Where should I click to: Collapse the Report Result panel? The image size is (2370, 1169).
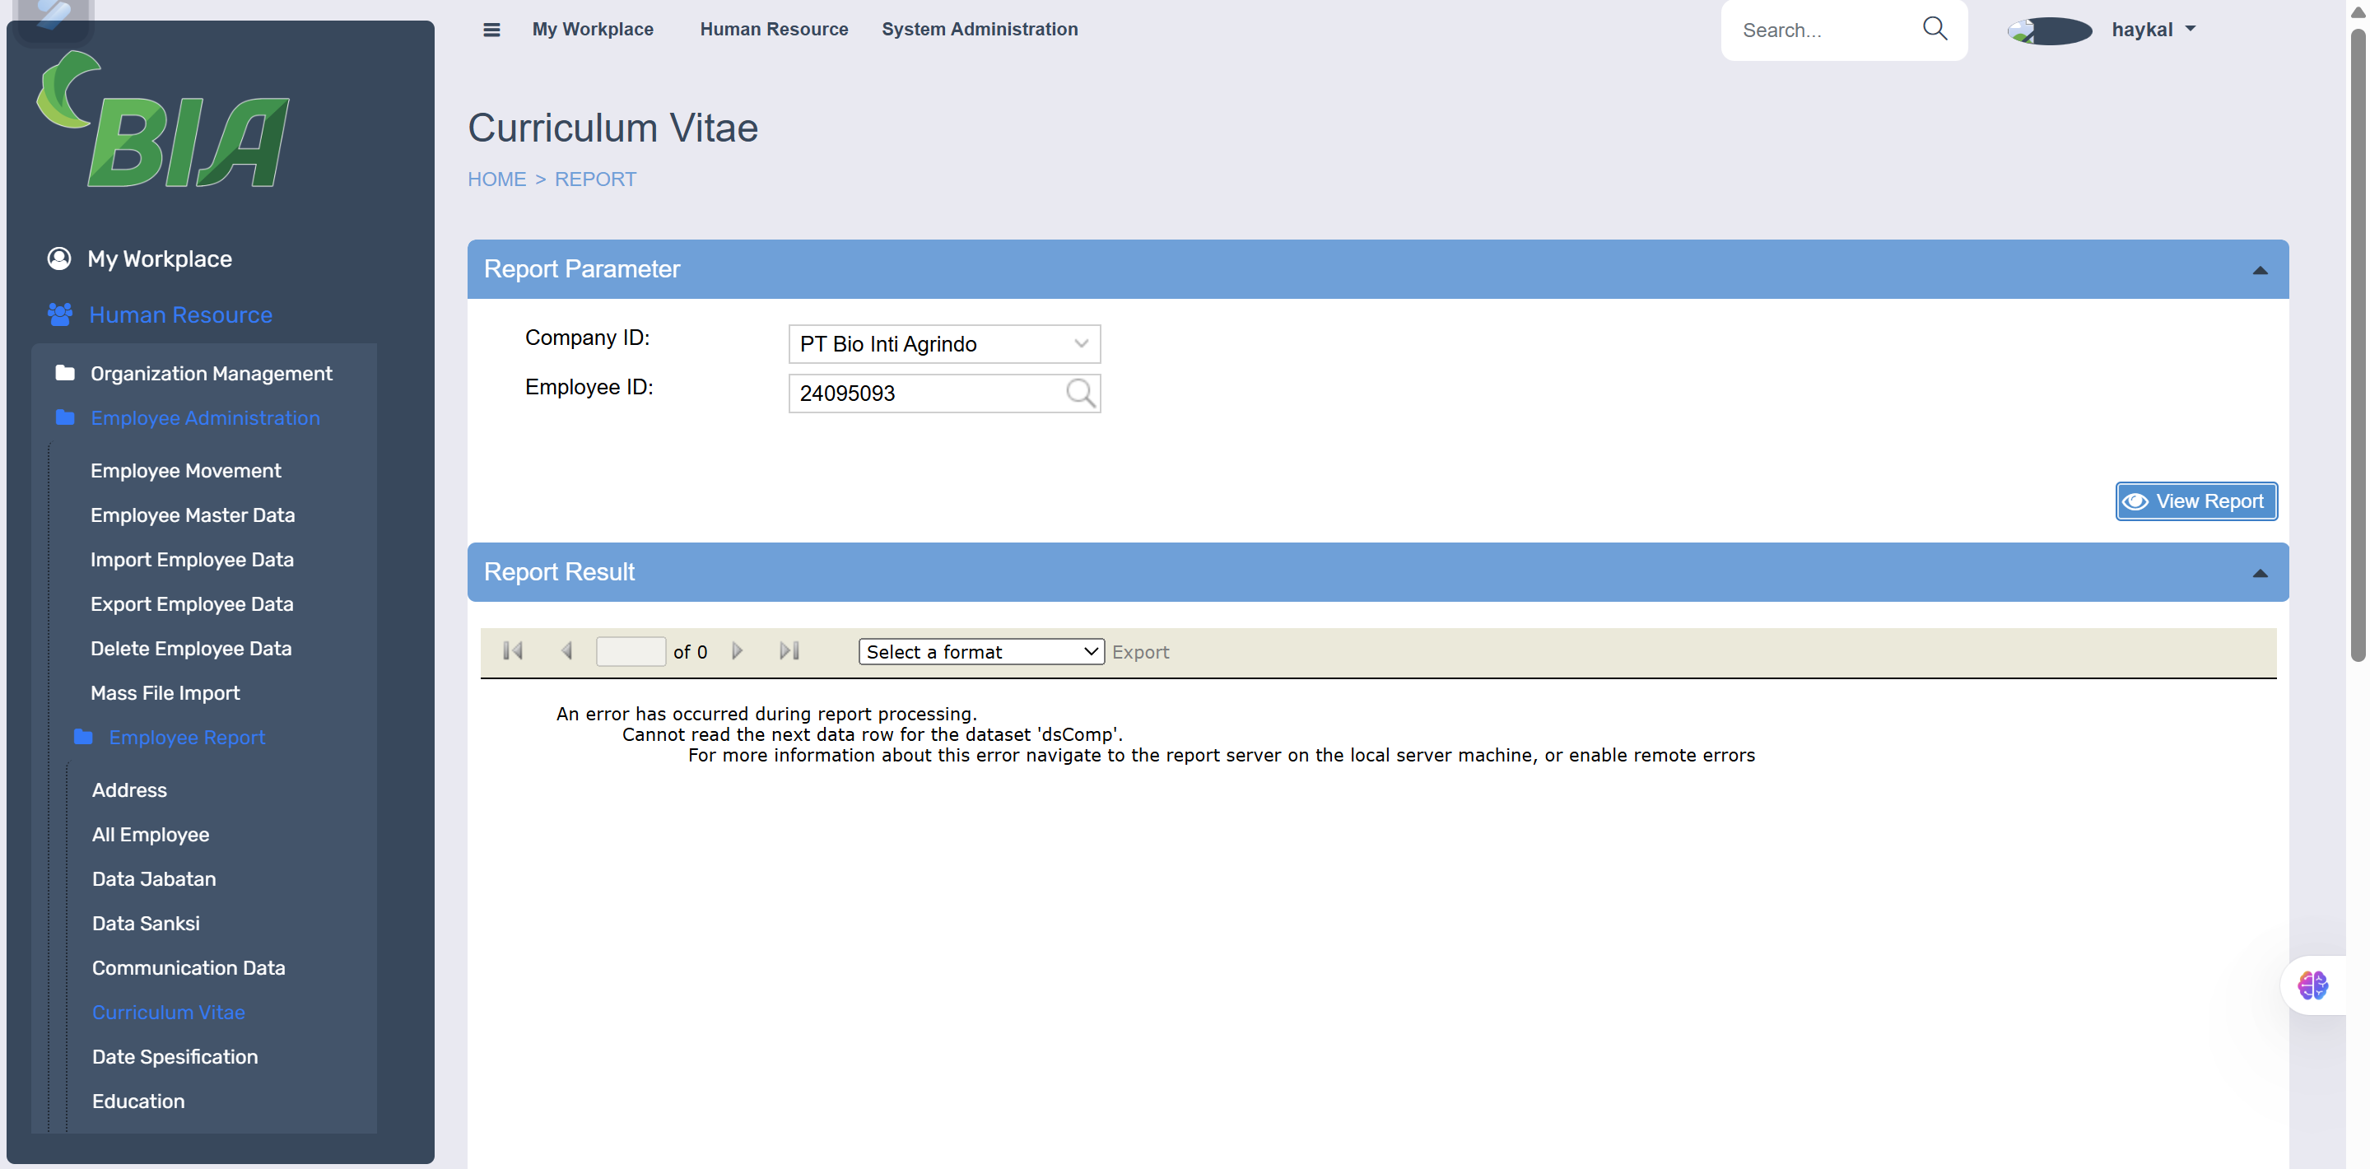pyautogui.click(x=2260, y=573)
